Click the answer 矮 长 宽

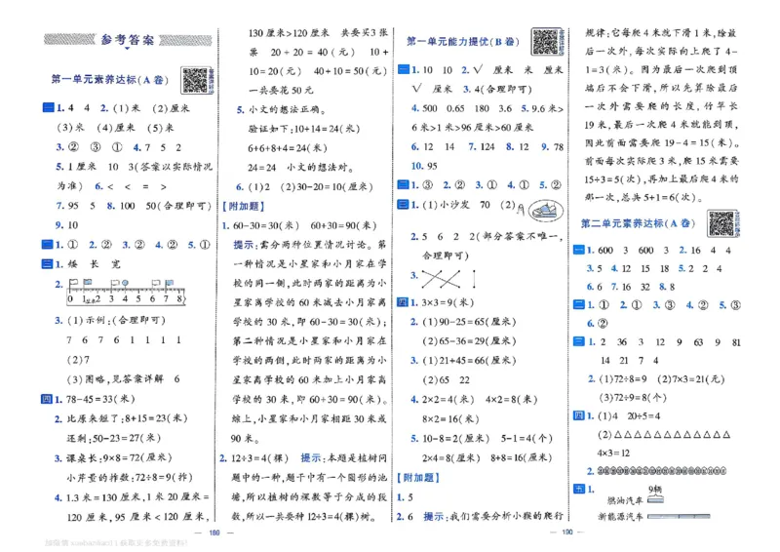[x=95, y=264]
